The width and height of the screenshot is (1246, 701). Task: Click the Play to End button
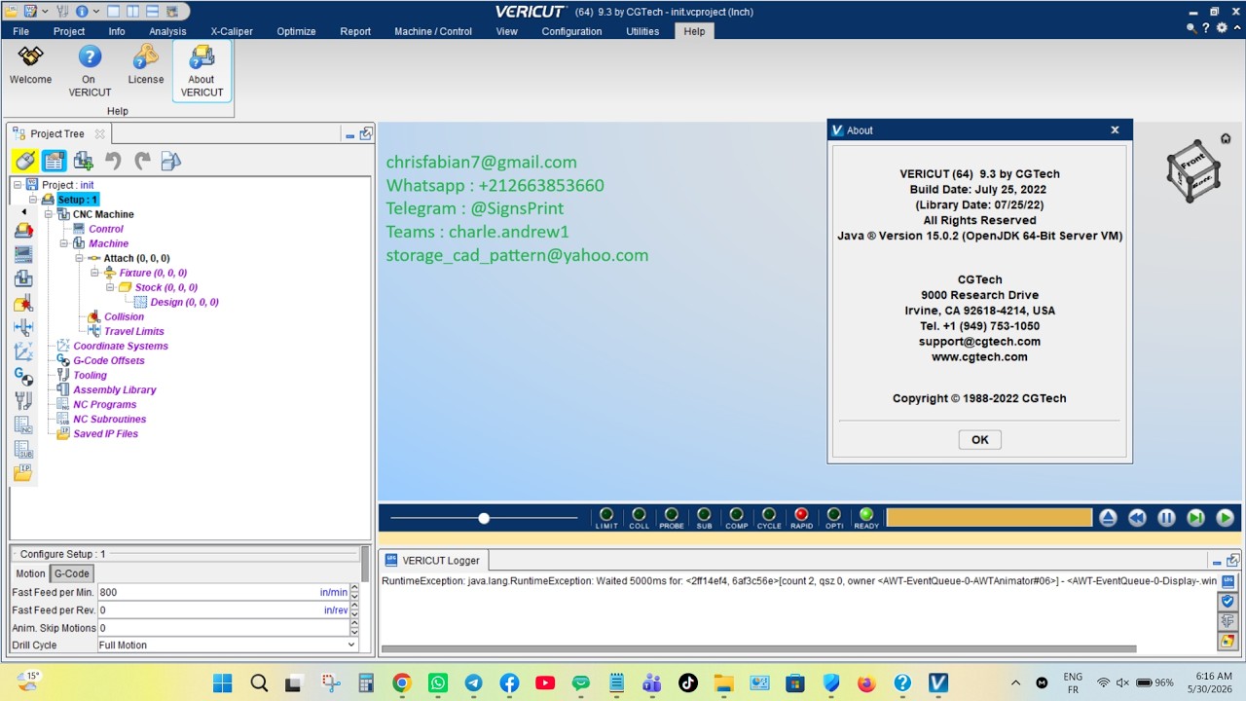tap(1225, 518)
